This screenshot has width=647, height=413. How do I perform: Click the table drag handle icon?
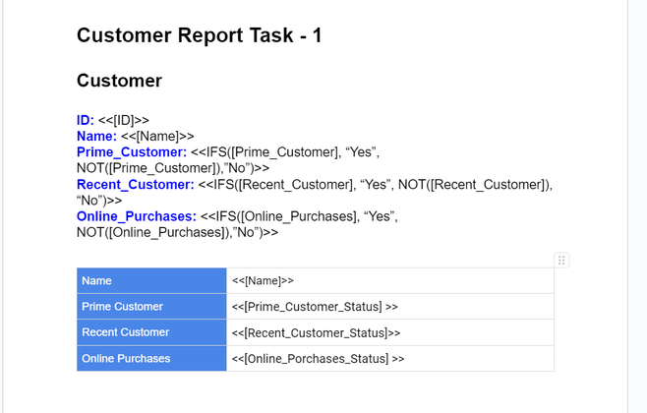pyautogui.click(x=561, y=260)
